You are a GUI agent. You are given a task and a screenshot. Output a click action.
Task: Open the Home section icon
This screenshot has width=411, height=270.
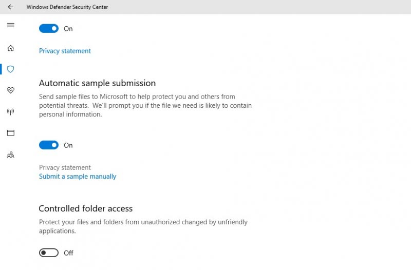(10, 48)
